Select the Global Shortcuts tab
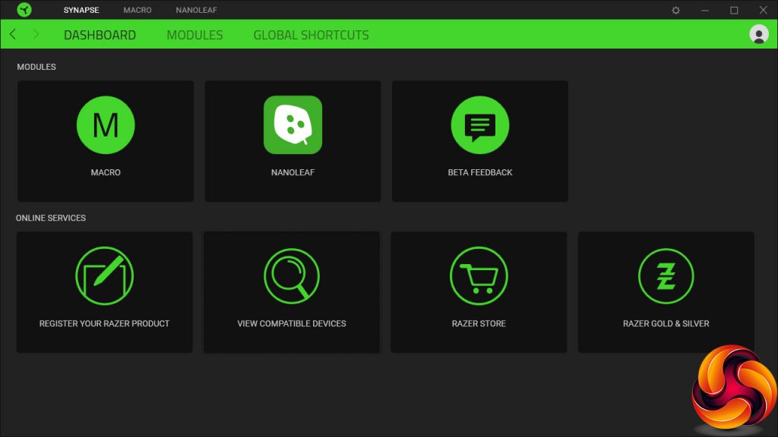Image resolution: width=778 pixels, height=437 pixels. tap(311, 35)
